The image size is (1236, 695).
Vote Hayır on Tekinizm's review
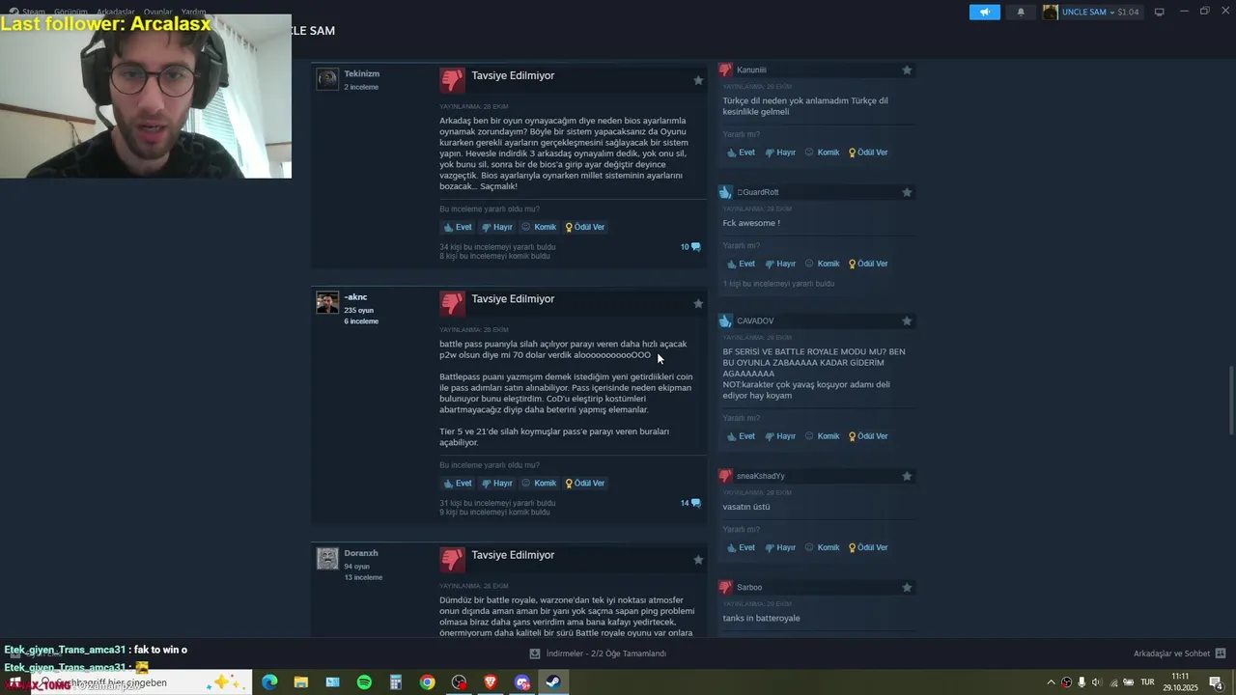(497, 227)
